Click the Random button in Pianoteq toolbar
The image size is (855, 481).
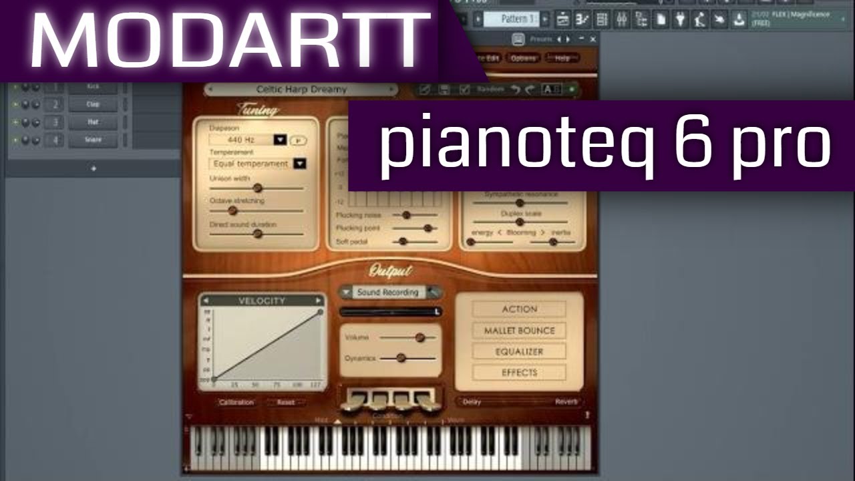491,90
